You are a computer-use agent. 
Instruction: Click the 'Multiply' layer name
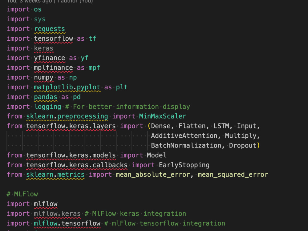(x=241, y=136)
